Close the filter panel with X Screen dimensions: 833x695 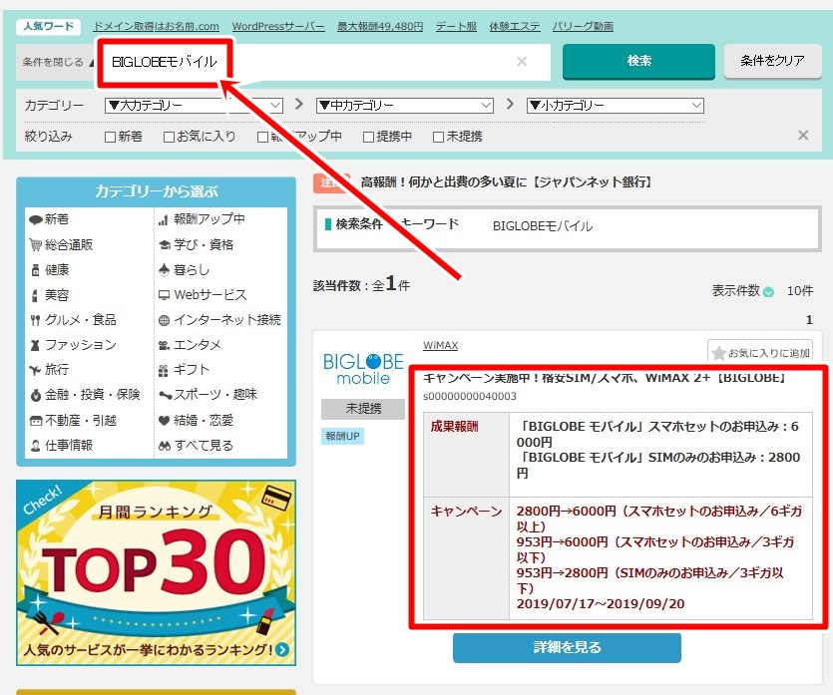tap(803, 136)
